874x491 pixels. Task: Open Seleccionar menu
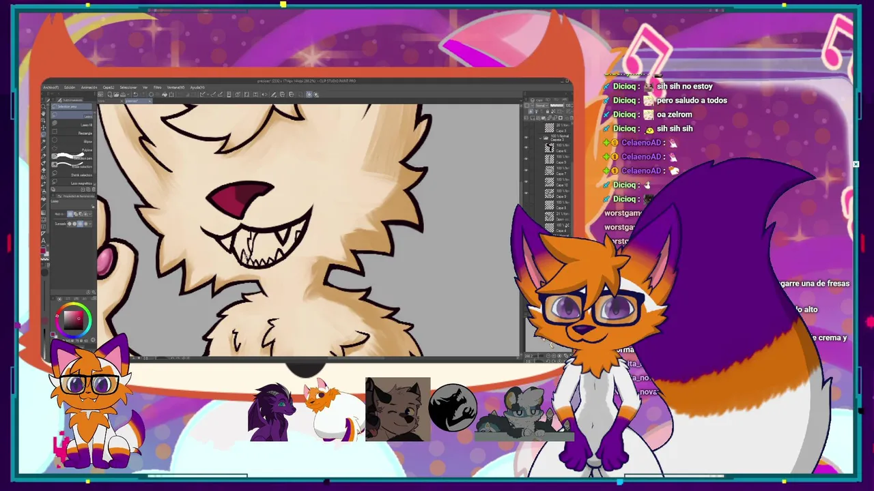click(128, 87)
